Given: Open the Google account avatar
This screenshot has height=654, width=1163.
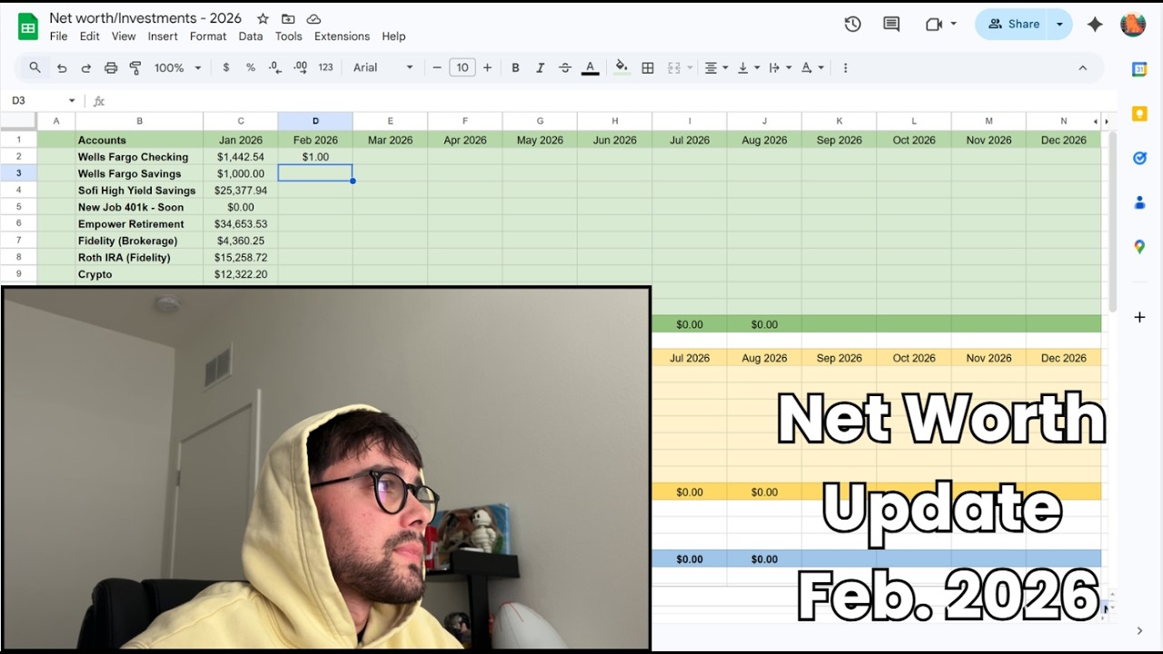Looking at the screenshot, I should click(1133, 25).
